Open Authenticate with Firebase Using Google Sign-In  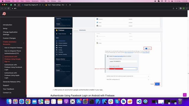tap(12, 59)
